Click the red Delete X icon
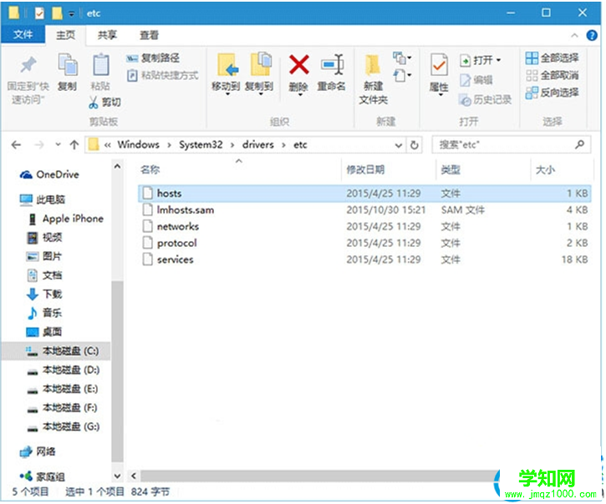The image size is (606, 504). (x=298, y=64)
